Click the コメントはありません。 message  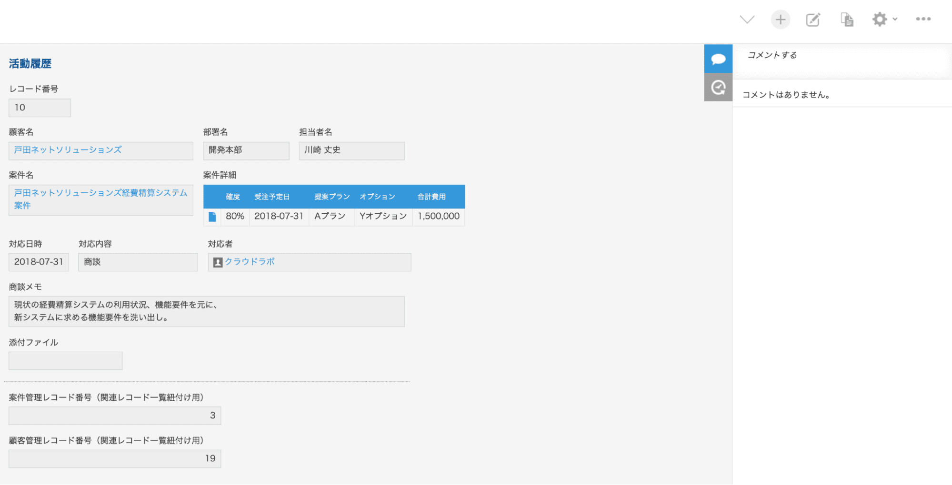pos(786,95)
